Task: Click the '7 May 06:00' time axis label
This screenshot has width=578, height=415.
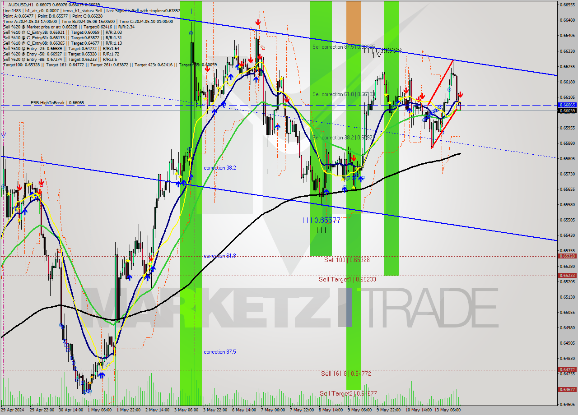Action: pos(273,410)
